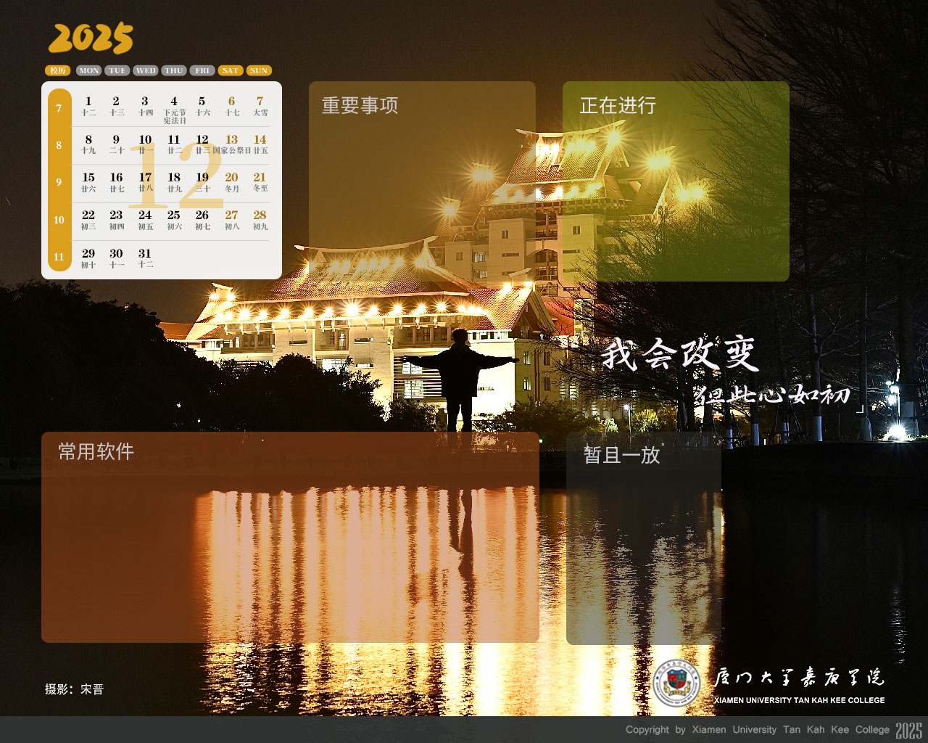Click the SUN weekday badge
This screenshot has height=743, width=928.
point(259,70)
